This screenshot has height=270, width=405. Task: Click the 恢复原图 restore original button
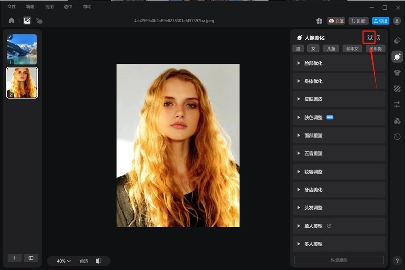click(x=339, y=260)
